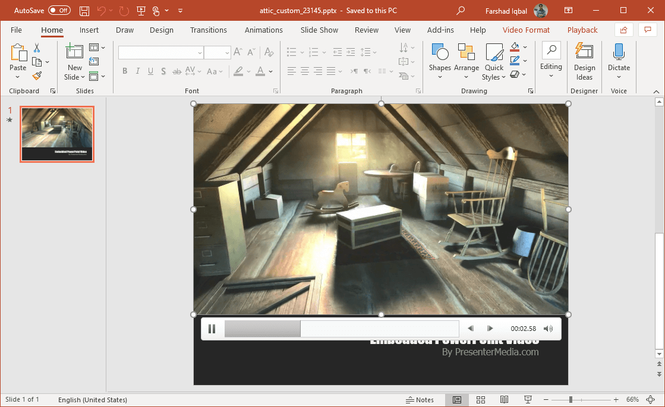Pause the video using the pause button
The width and height of the screenshot is (665, 407).
(212, 329)
